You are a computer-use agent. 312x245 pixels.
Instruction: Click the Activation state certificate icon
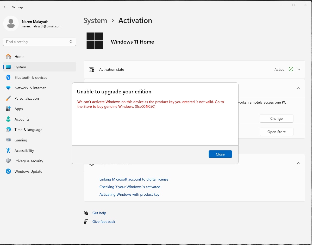tap(91, 70)
